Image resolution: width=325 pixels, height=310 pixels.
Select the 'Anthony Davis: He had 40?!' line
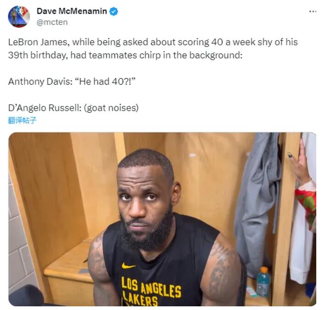click(72, 81)
